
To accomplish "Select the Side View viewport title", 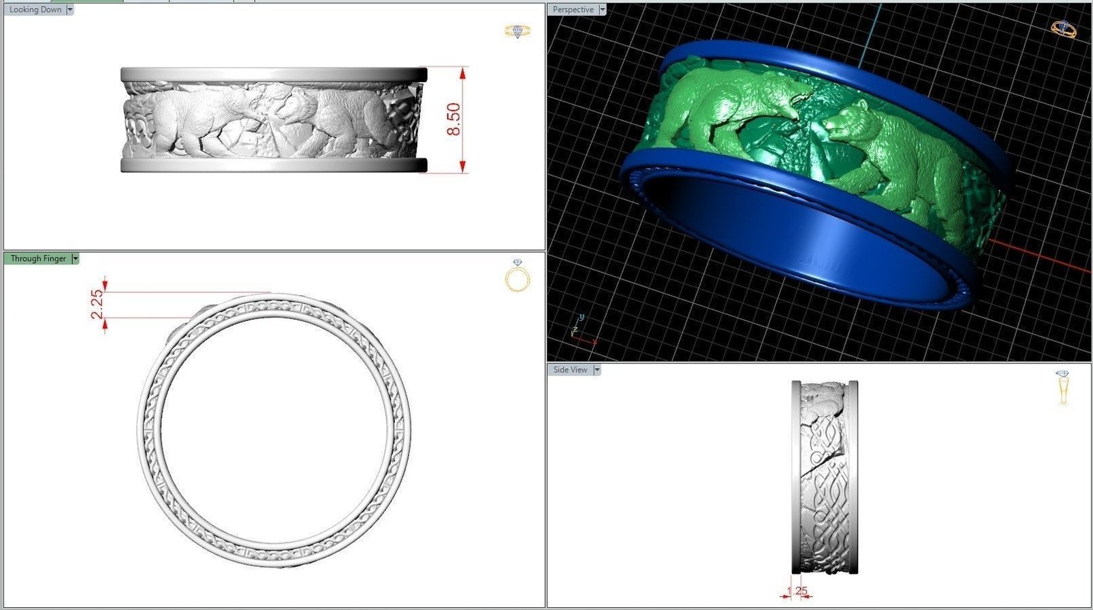I will point(570,370).
